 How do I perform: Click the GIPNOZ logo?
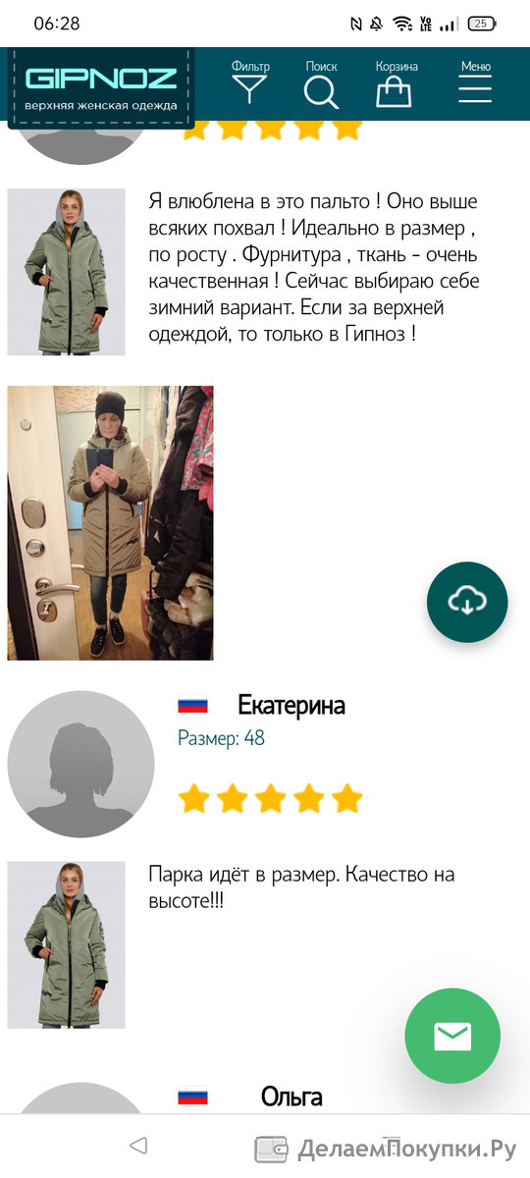click(102, 88)
